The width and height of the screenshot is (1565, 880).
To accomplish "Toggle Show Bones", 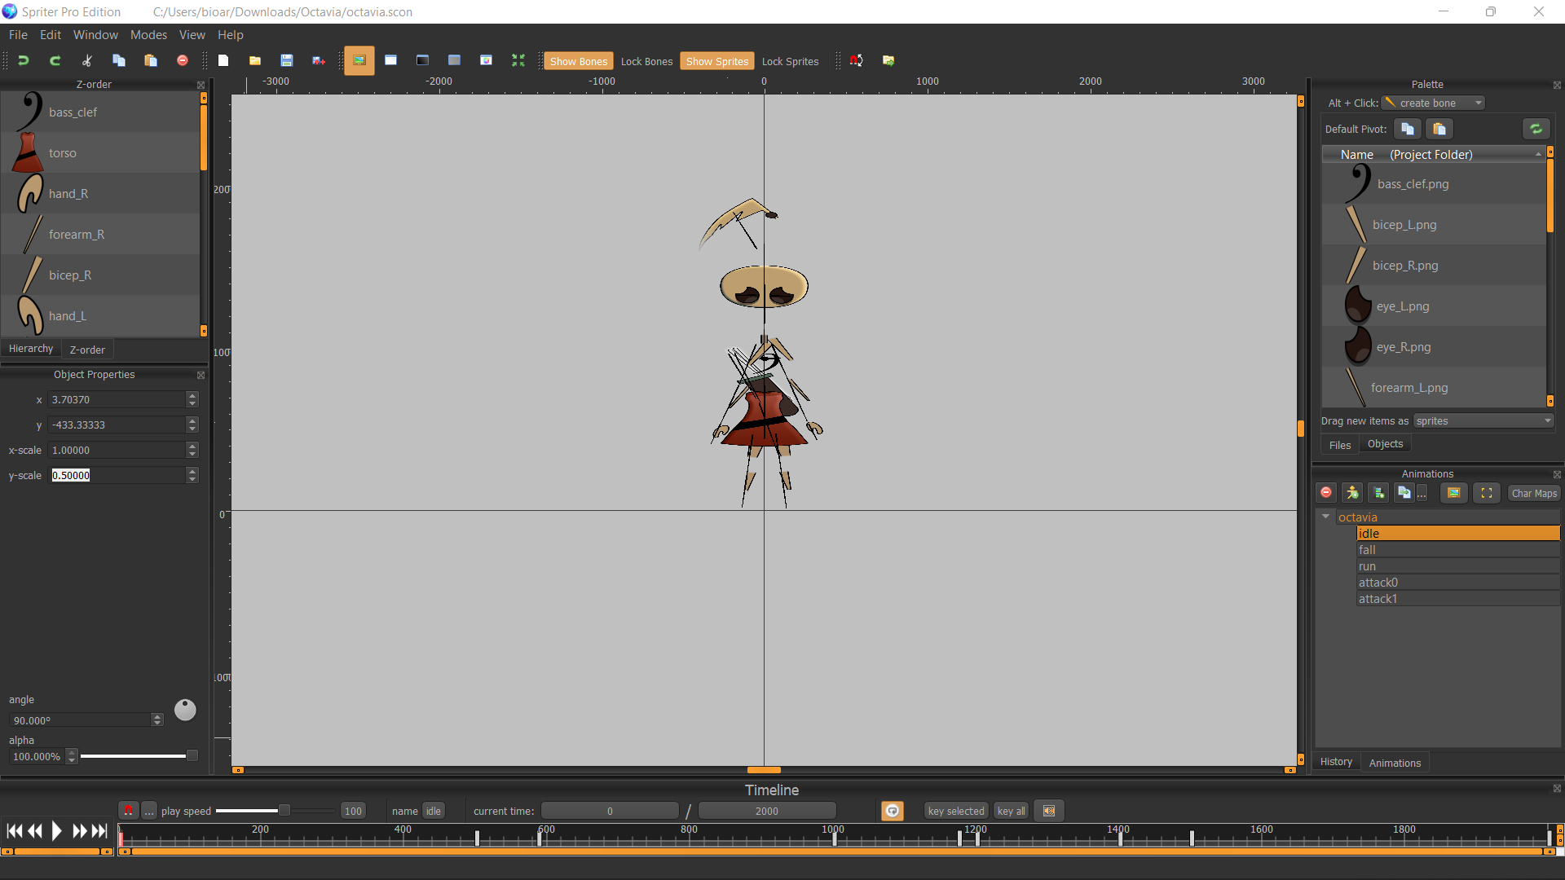I will (579, 61).
